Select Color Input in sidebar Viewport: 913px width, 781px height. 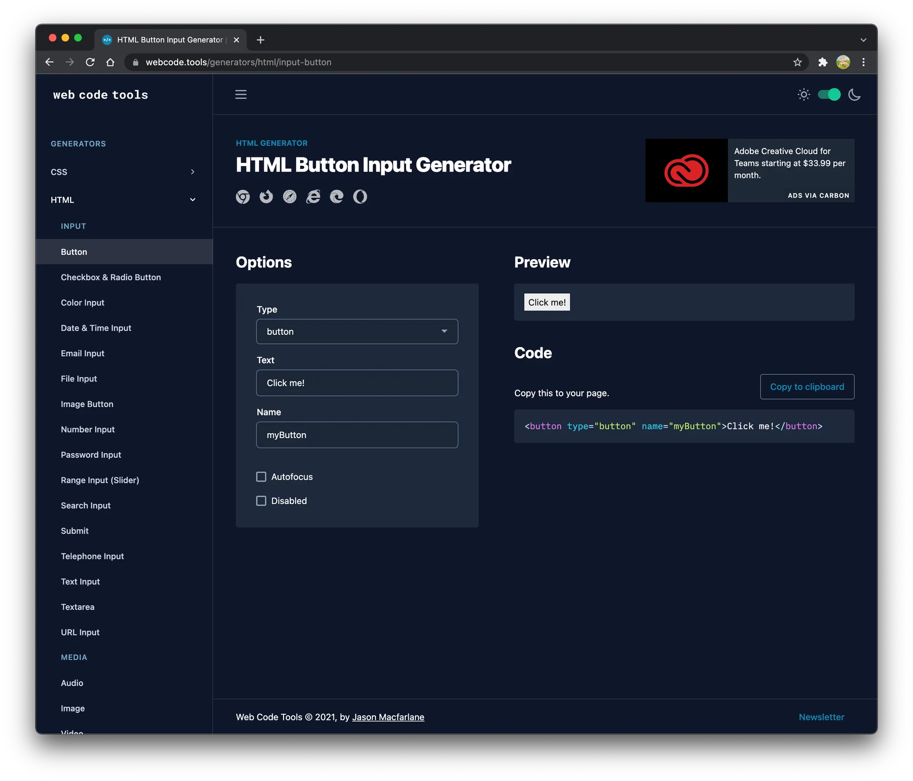[x=82, y=303]
